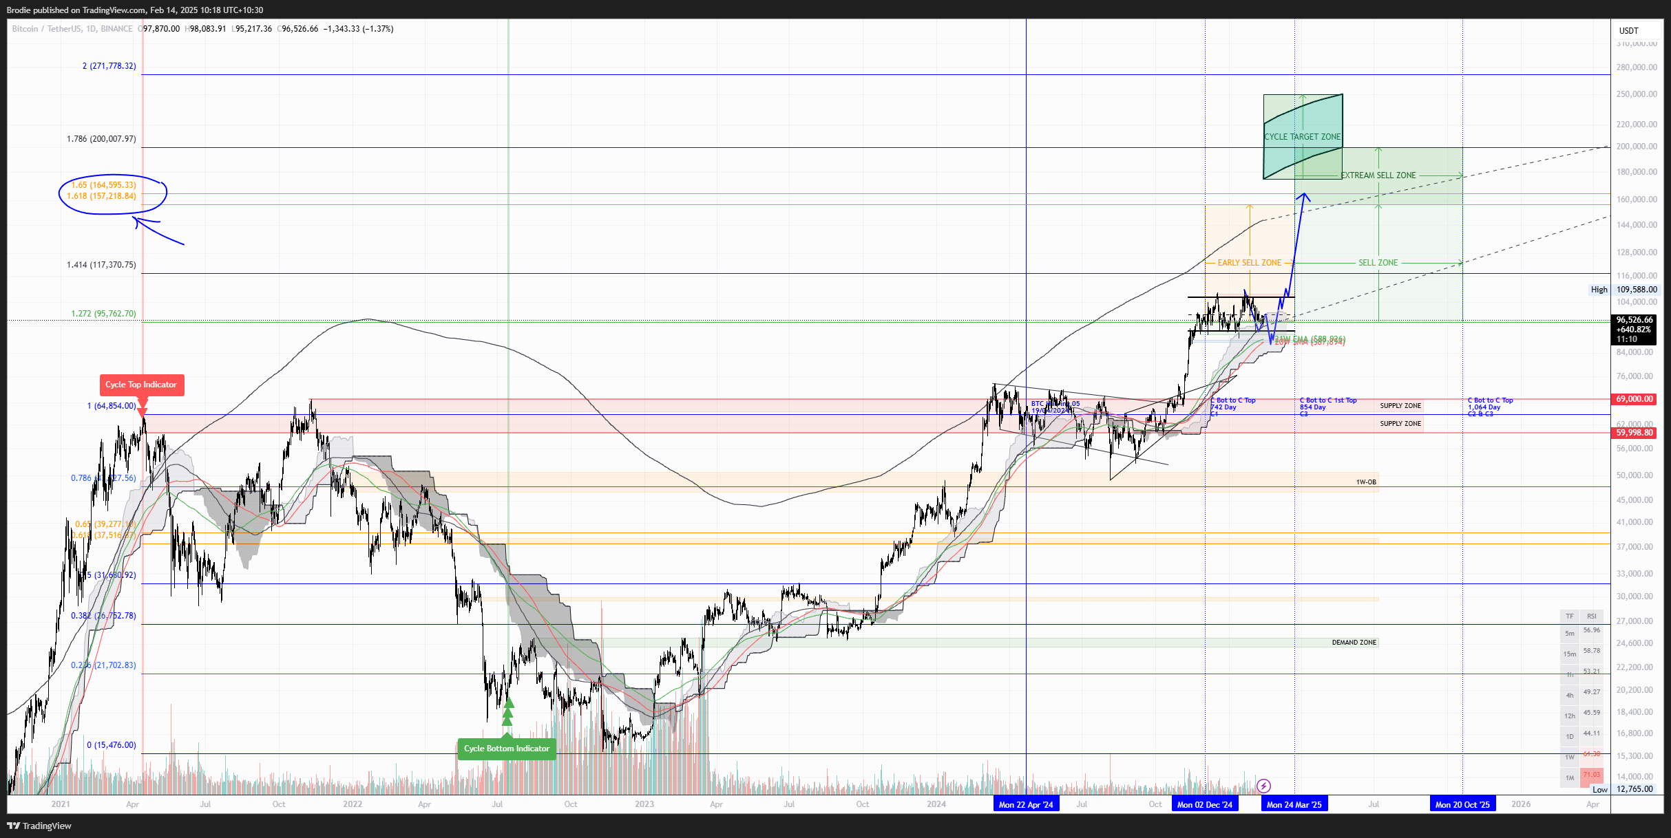Click the 2024 year label on time axis
Image resolution: width=1671 pixels, height=838 pixels.
tap(936, 804)
